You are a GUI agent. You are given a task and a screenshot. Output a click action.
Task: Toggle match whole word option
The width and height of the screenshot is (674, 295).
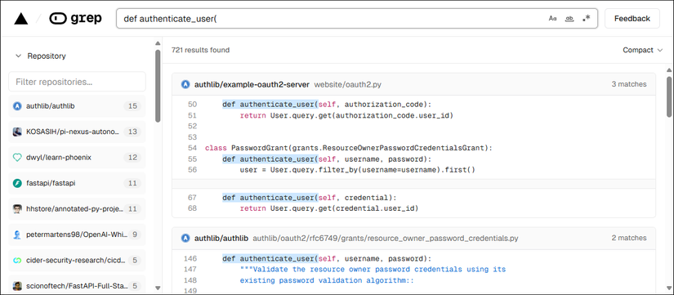tap(569, 19)
